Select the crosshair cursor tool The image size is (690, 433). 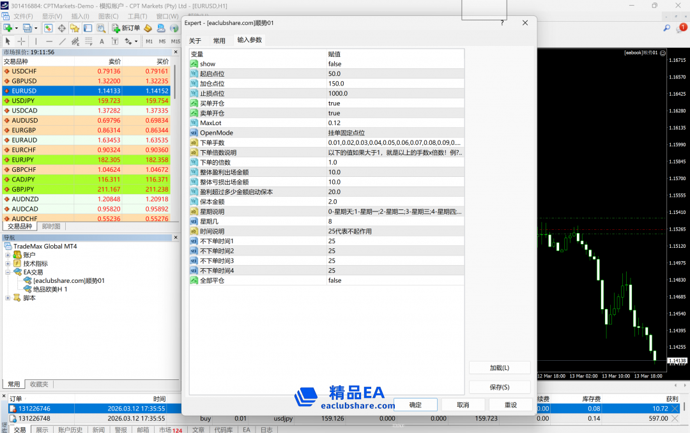click(21, 42)
